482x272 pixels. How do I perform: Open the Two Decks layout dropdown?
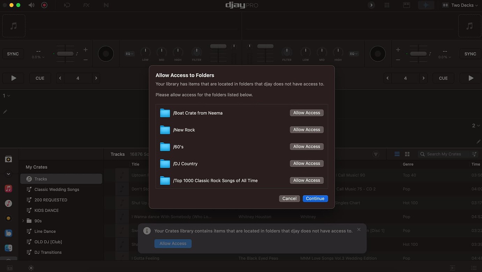tap(460, 5)
